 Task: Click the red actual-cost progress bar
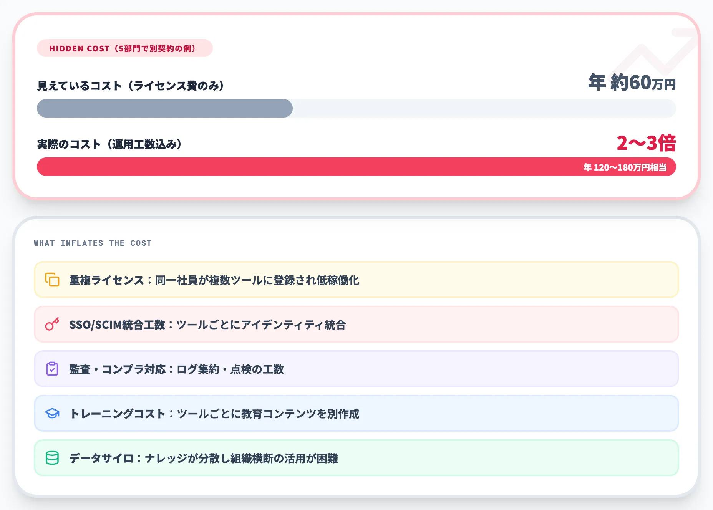(356, 167)
